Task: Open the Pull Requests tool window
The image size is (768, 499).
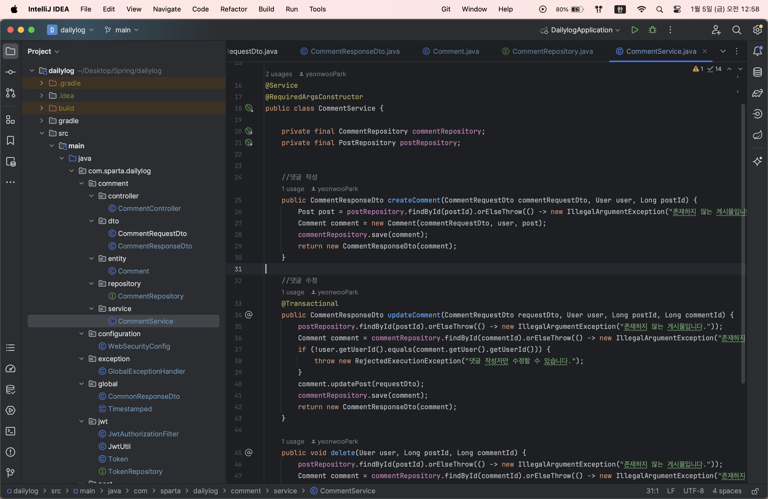Action: pyautogui.click(x=10, y=93)
